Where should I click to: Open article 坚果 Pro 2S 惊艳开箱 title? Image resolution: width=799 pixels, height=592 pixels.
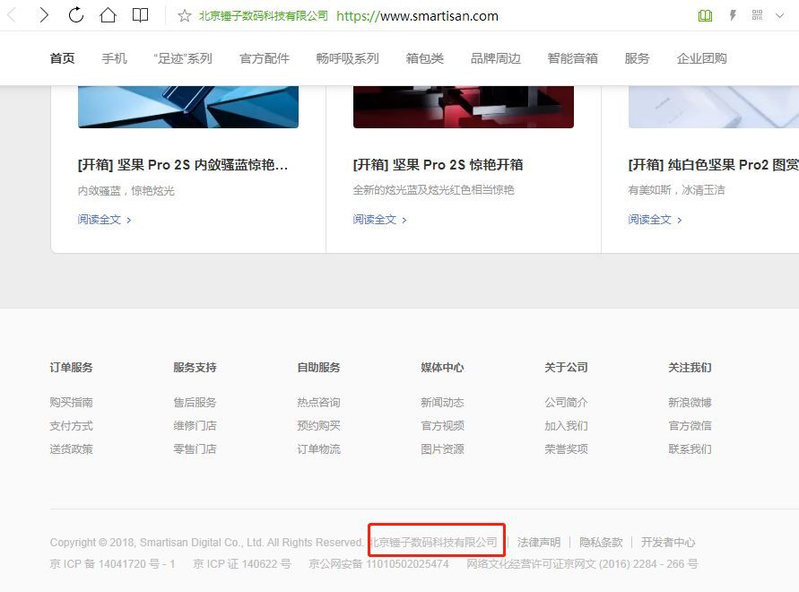(438, 165)
